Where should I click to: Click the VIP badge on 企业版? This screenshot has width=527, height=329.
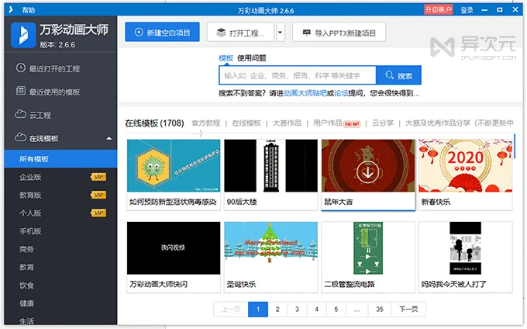point(98,177)
